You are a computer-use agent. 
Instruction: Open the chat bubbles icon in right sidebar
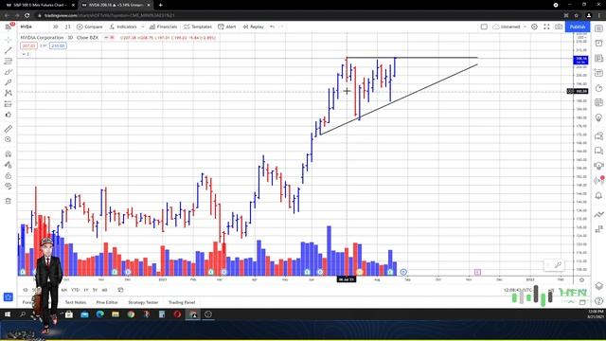[x=598, y=151]
